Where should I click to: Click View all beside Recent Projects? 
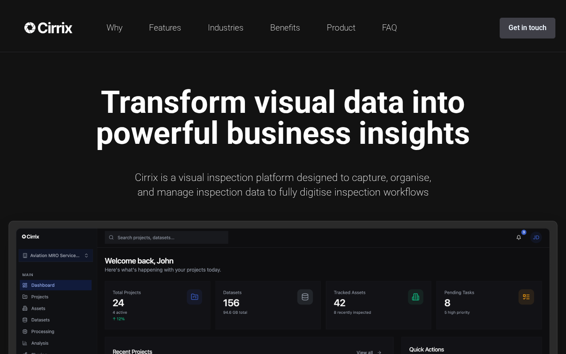369,352
